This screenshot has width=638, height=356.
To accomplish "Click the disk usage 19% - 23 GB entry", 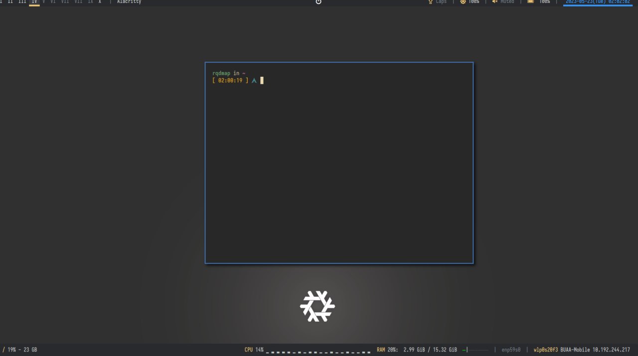I will pos(20,350).
